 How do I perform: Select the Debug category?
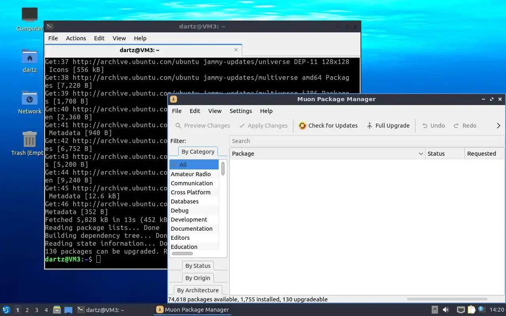[194, 211]
